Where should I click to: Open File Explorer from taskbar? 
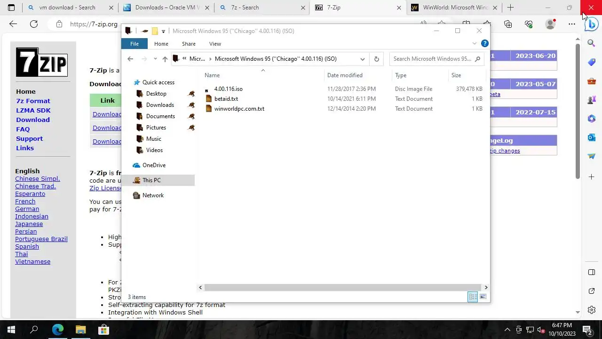80,330
